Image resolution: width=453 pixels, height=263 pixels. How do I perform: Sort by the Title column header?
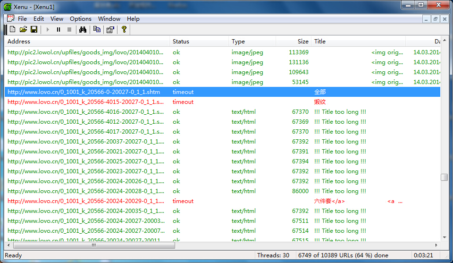point(358,42)
